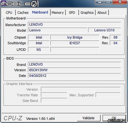Screen dimensions: 128x123
Task: Switch to the CPU tab
Action: pos(9,13)
